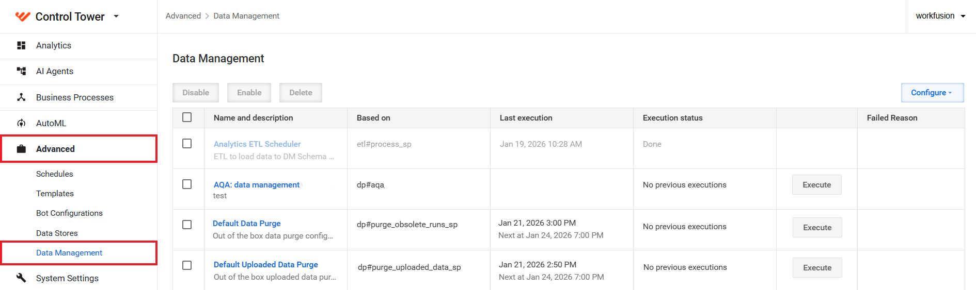Click the Advanced briefcase icon

pyautogui.click(x=21, y=149)
